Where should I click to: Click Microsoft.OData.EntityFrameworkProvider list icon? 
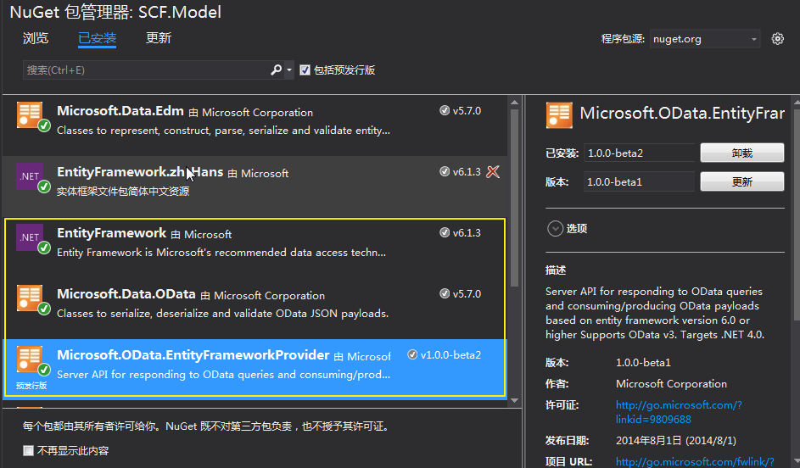(30, 359)
